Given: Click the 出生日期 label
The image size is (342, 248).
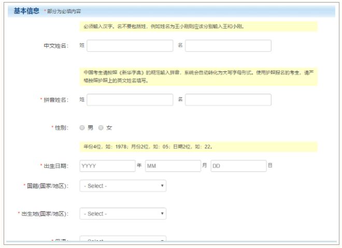Looking at the screenshot, I should pos(56,166).
